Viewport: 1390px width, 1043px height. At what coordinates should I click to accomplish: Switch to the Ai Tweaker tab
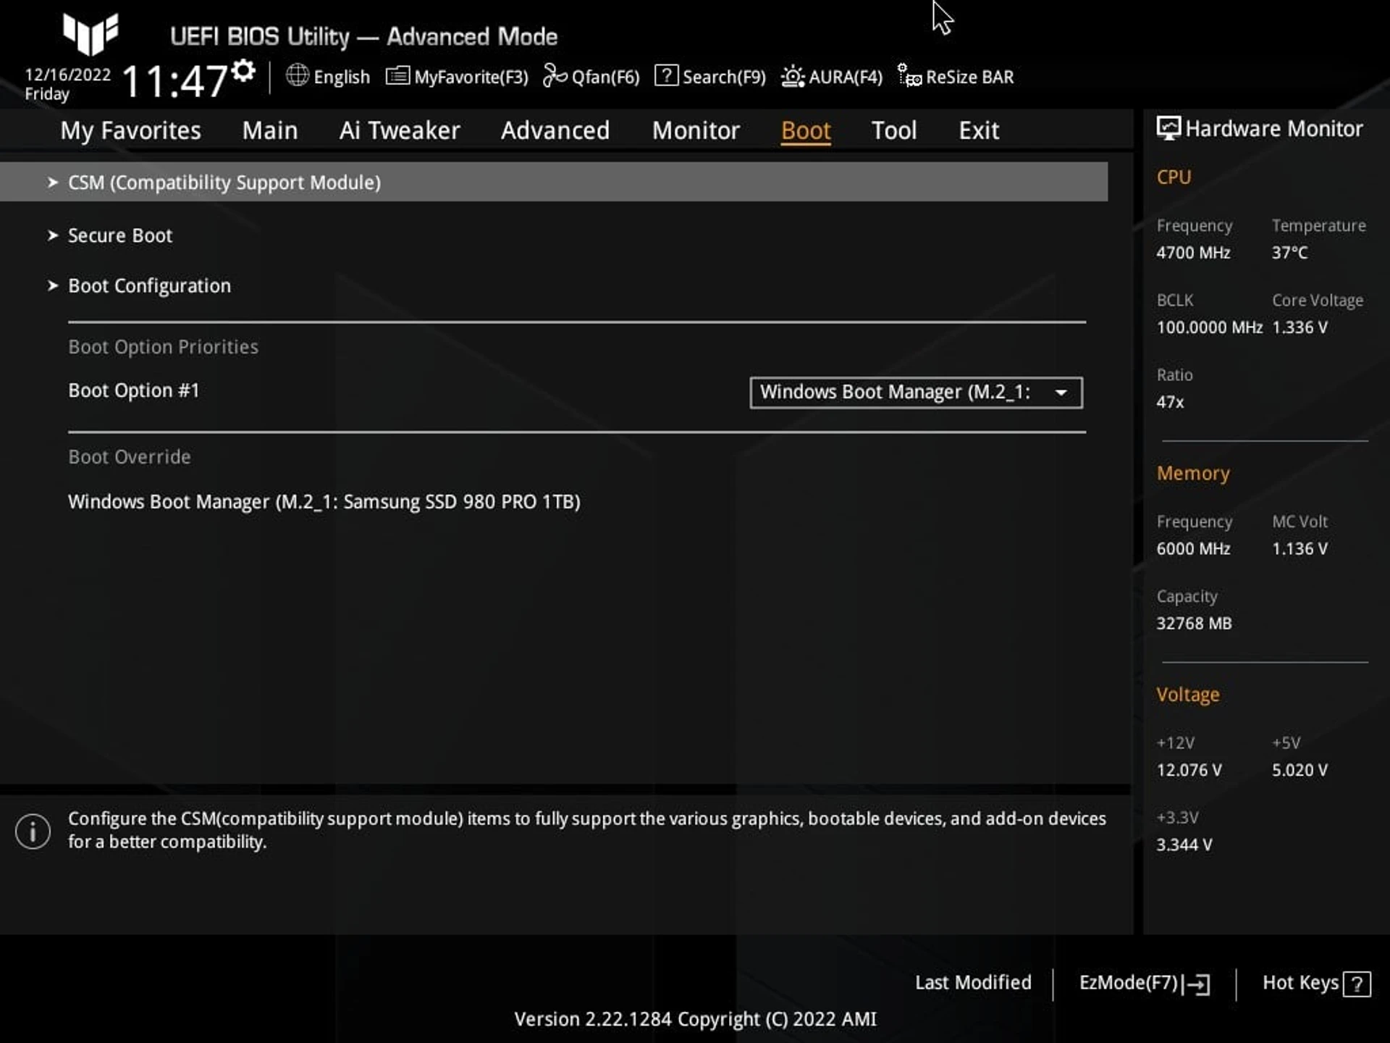(400, 130)
